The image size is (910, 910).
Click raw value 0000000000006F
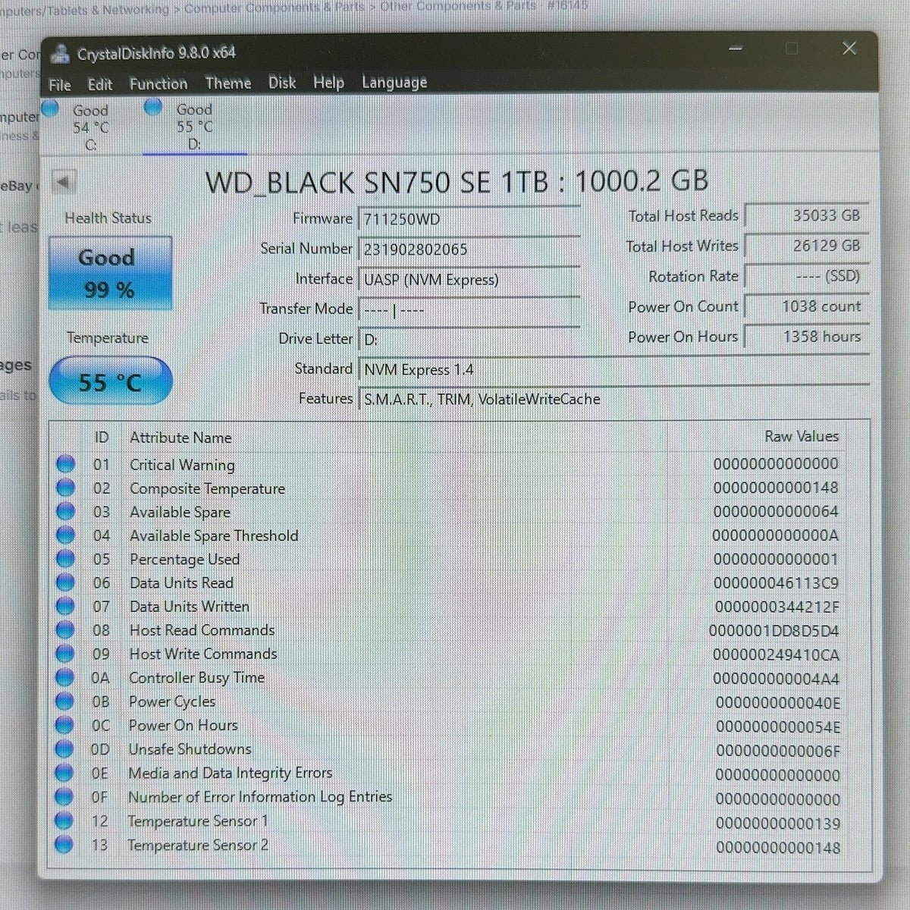tap(778, 751)
